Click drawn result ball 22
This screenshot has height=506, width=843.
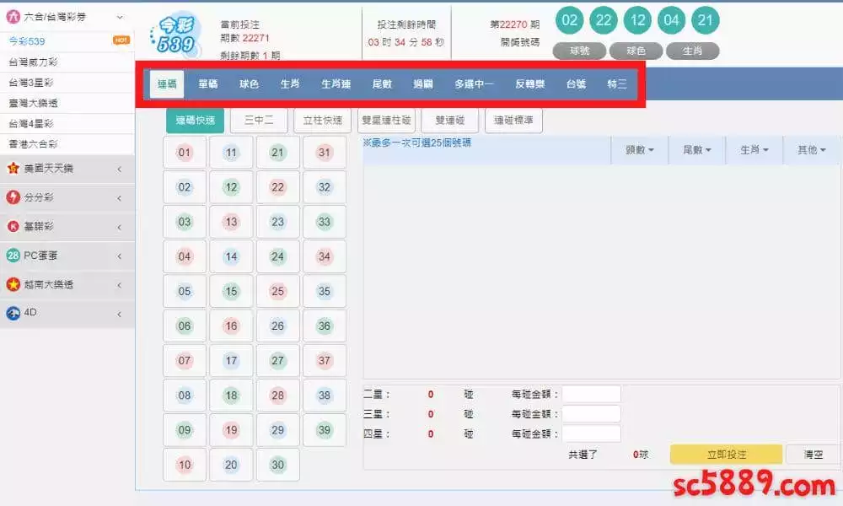(x=604, y=20)
